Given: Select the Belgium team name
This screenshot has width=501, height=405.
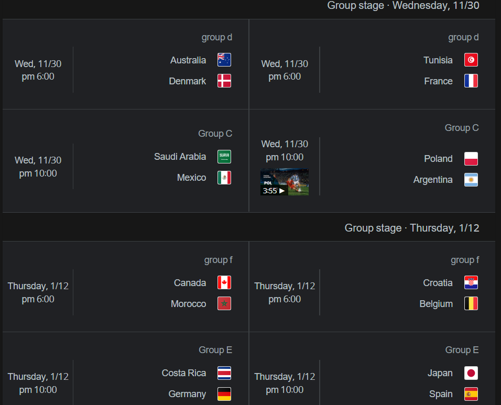Looking at the screenshot, I should tap(436, 304).
